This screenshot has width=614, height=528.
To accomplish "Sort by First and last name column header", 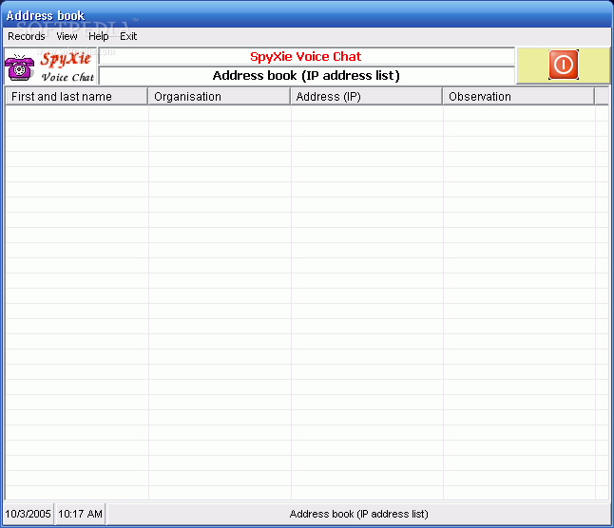I will [x=76, y=97].
